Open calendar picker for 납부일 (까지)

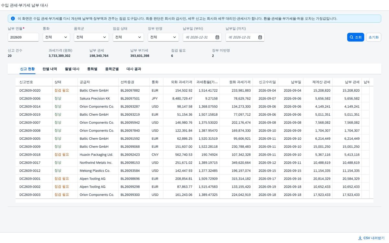[x=260, y=37]
